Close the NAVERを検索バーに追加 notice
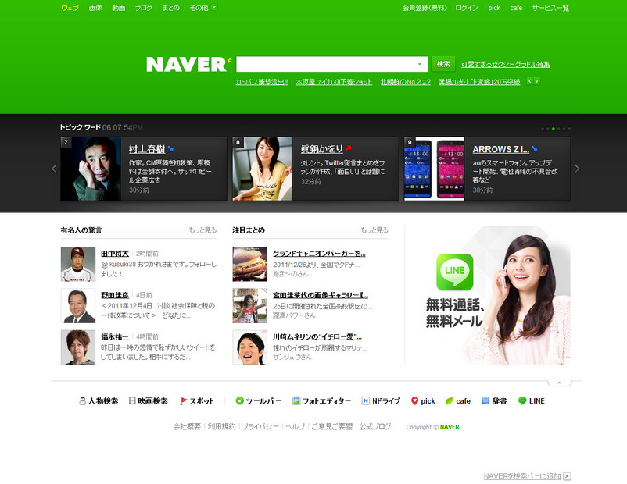 [567, 476]
